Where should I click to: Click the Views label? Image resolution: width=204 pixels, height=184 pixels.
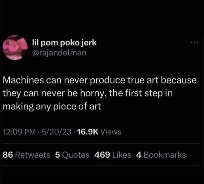click(111, 132)
